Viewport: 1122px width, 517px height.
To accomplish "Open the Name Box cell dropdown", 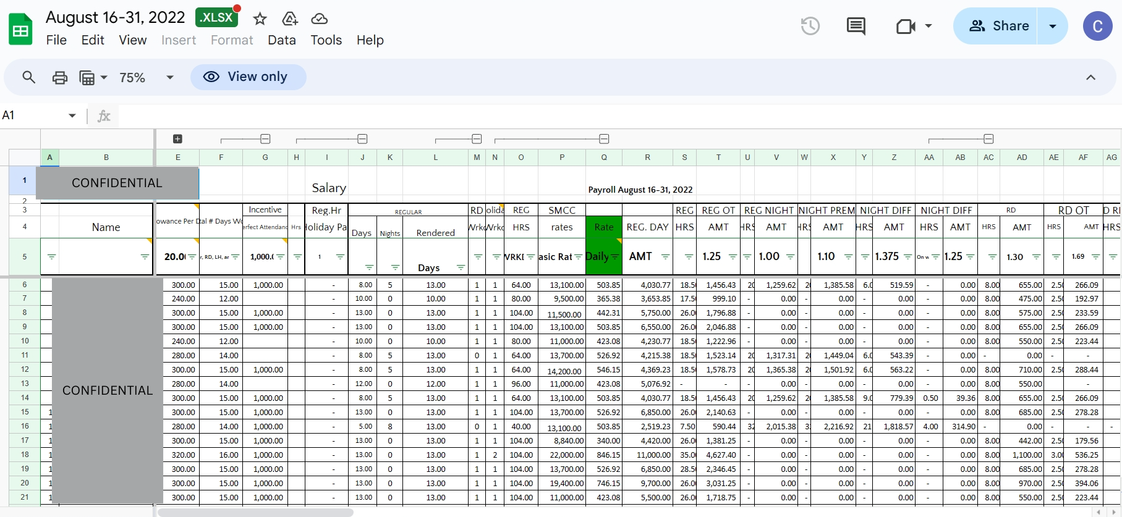I will (x=72, y=116).
